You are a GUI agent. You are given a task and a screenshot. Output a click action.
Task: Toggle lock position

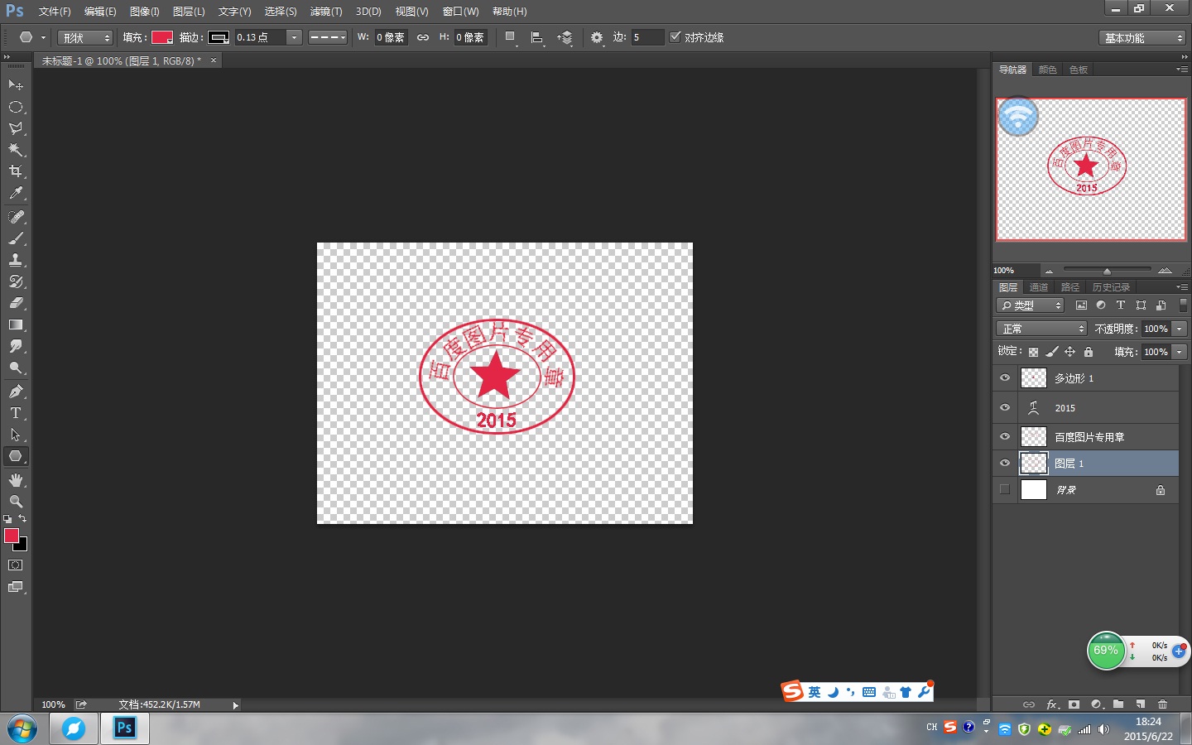pyautogui.click(x=1069, y=352)
